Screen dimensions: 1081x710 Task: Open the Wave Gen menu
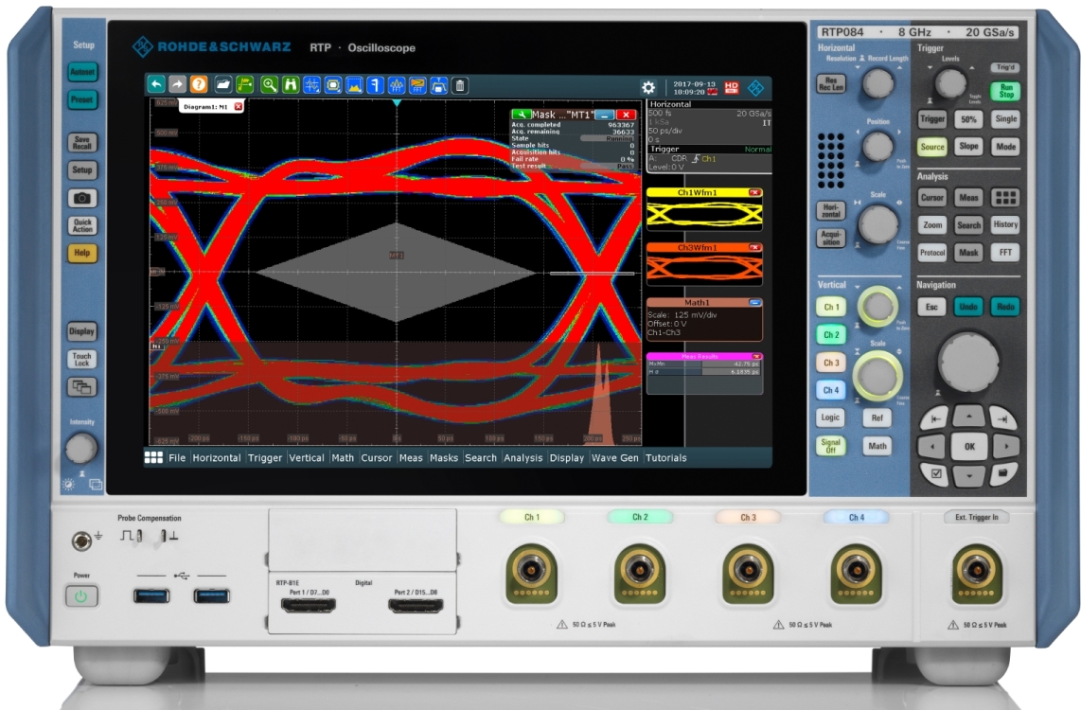614,458
